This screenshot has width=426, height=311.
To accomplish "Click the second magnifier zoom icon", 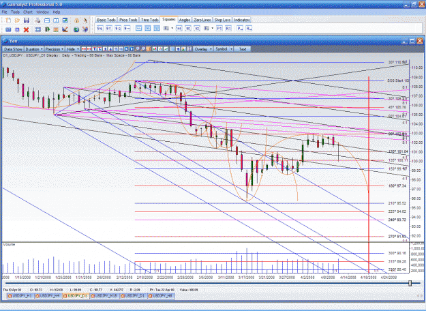I will coord(143,49).
